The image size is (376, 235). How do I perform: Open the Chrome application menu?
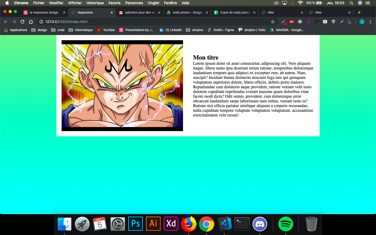point(21,3)
